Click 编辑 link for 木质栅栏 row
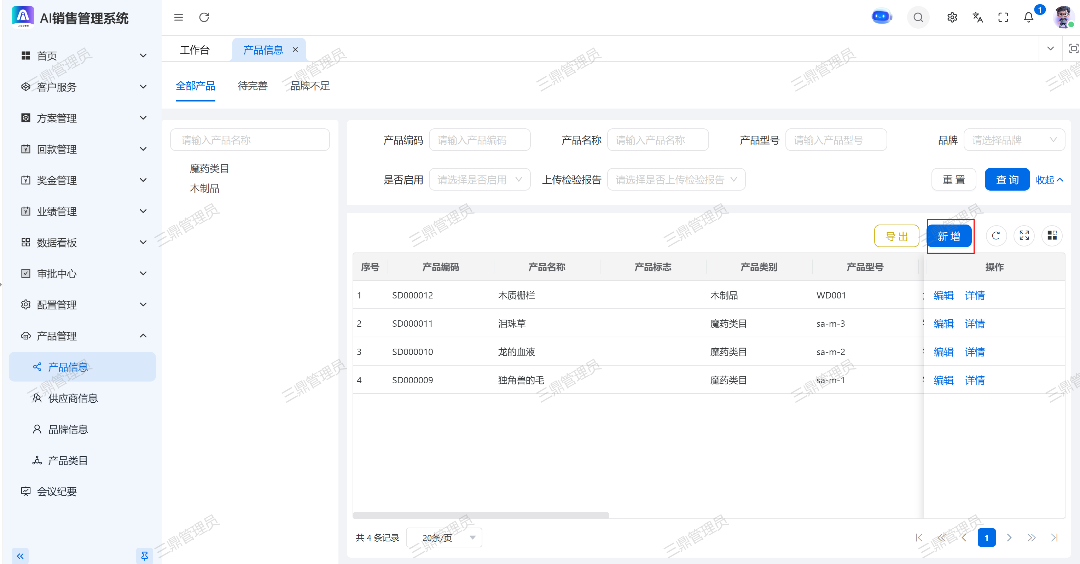 [x=943, y=295]
